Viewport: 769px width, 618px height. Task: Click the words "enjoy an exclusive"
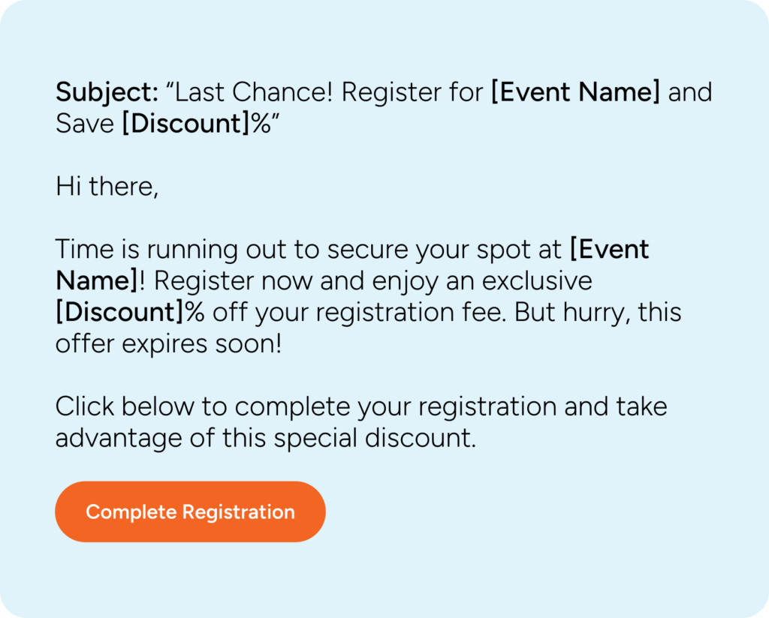(481, 281)
